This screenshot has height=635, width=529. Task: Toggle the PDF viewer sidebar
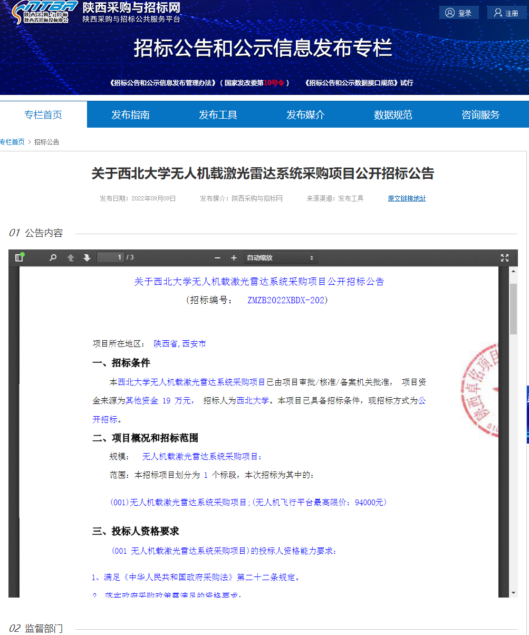coord(20,258)
